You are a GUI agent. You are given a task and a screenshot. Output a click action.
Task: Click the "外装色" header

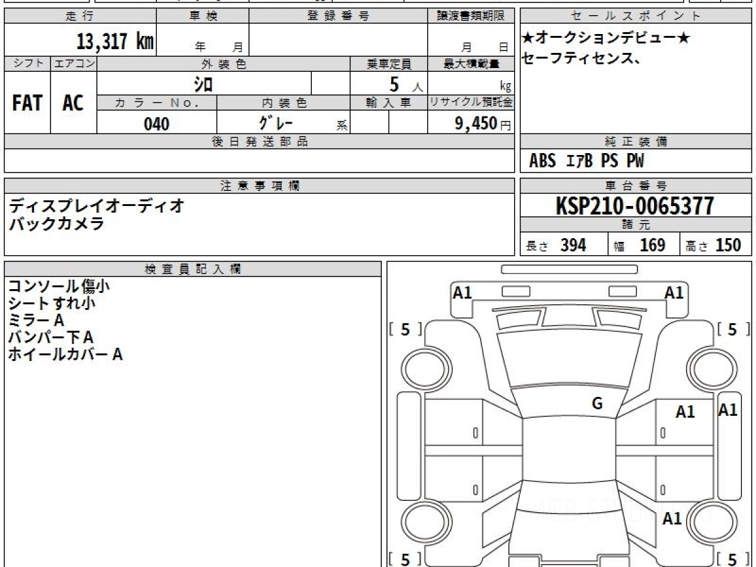tap(224, 64)
